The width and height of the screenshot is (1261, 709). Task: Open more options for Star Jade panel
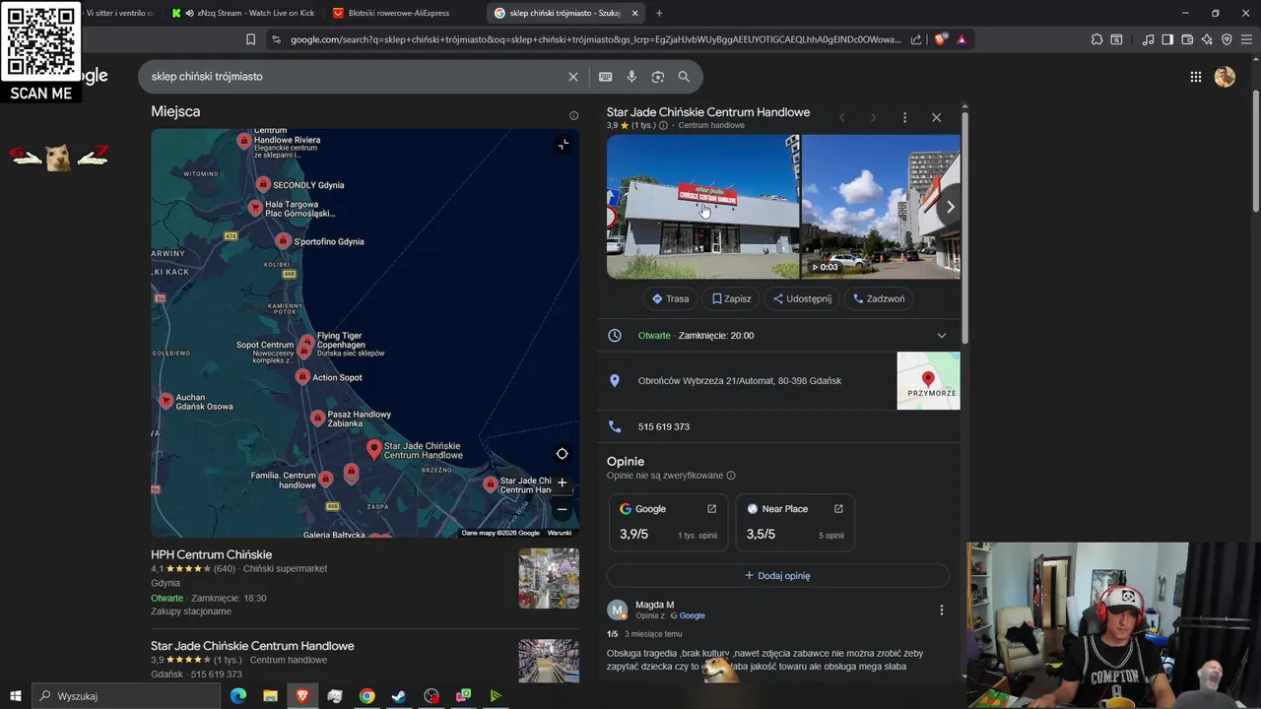point(904,118)
